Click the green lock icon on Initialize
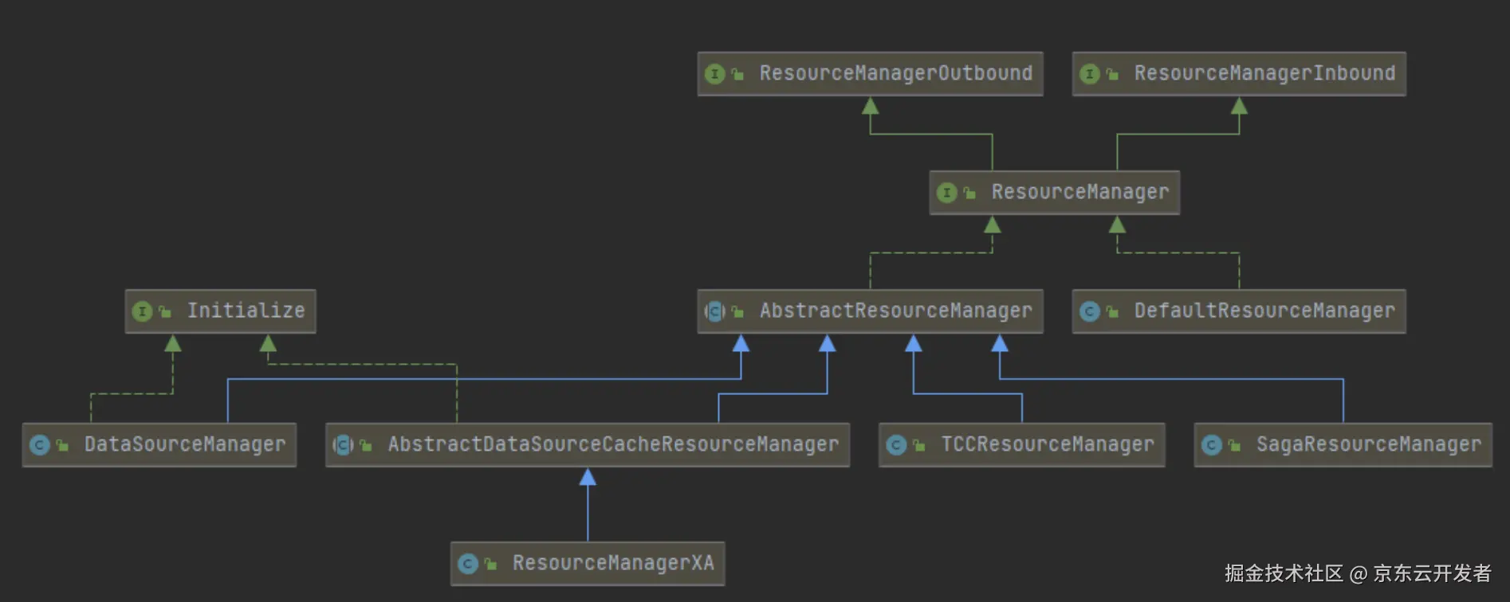This screenshot has height=602, width=1510. [x=165, y=312]
